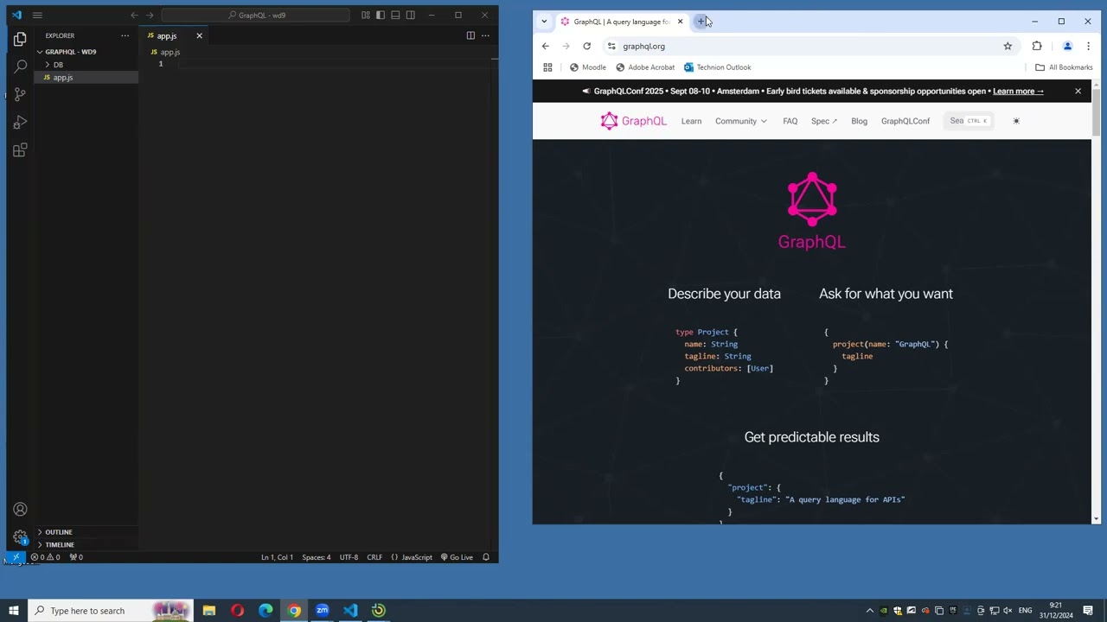Open the Explorer view in VS Code activity bar
Viewport: 1107px width, 622px height.
coord(20,39)
